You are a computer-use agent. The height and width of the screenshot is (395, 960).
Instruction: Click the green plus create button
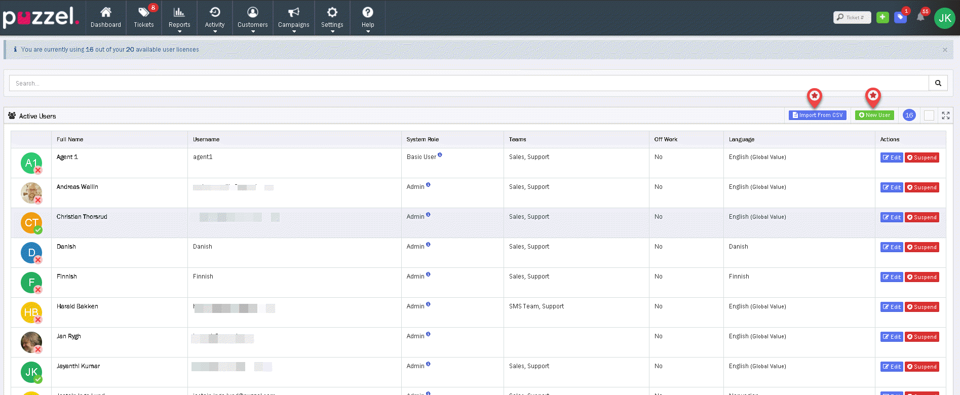pos(882,17)
